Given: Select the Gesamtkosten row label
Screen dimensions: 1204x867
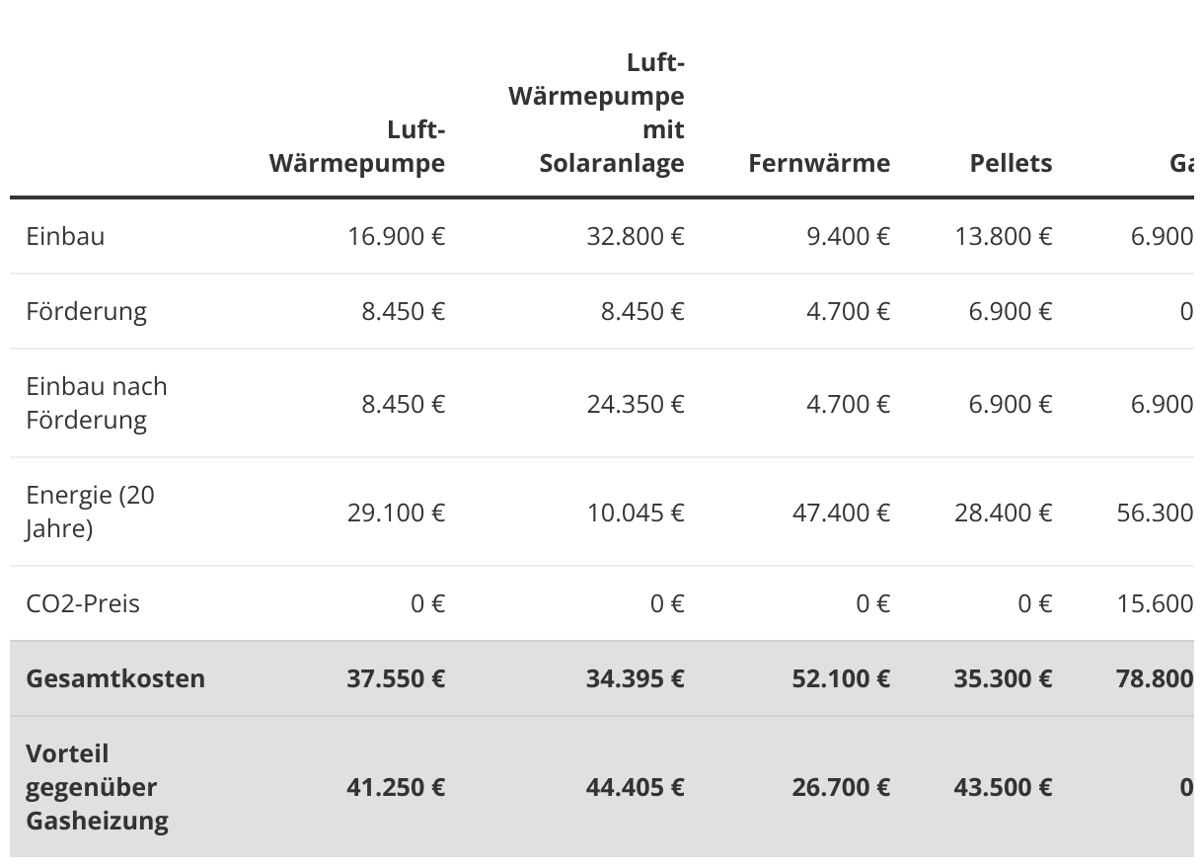Looking at the screenshot, I should tap(115, 678).
